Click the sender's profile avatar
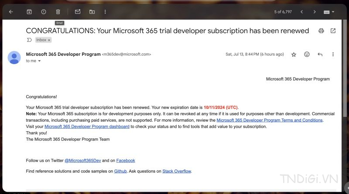 (x=14, y=58)
